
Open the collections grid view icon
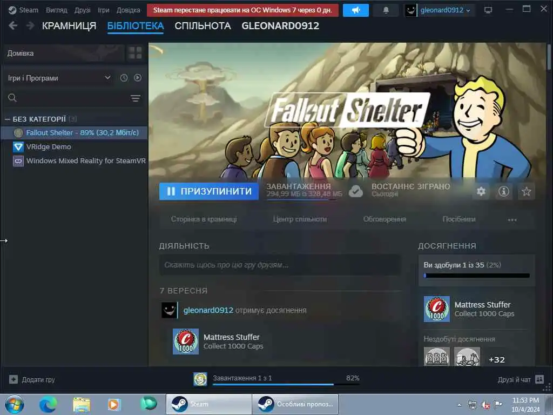(x=135, y=53)
